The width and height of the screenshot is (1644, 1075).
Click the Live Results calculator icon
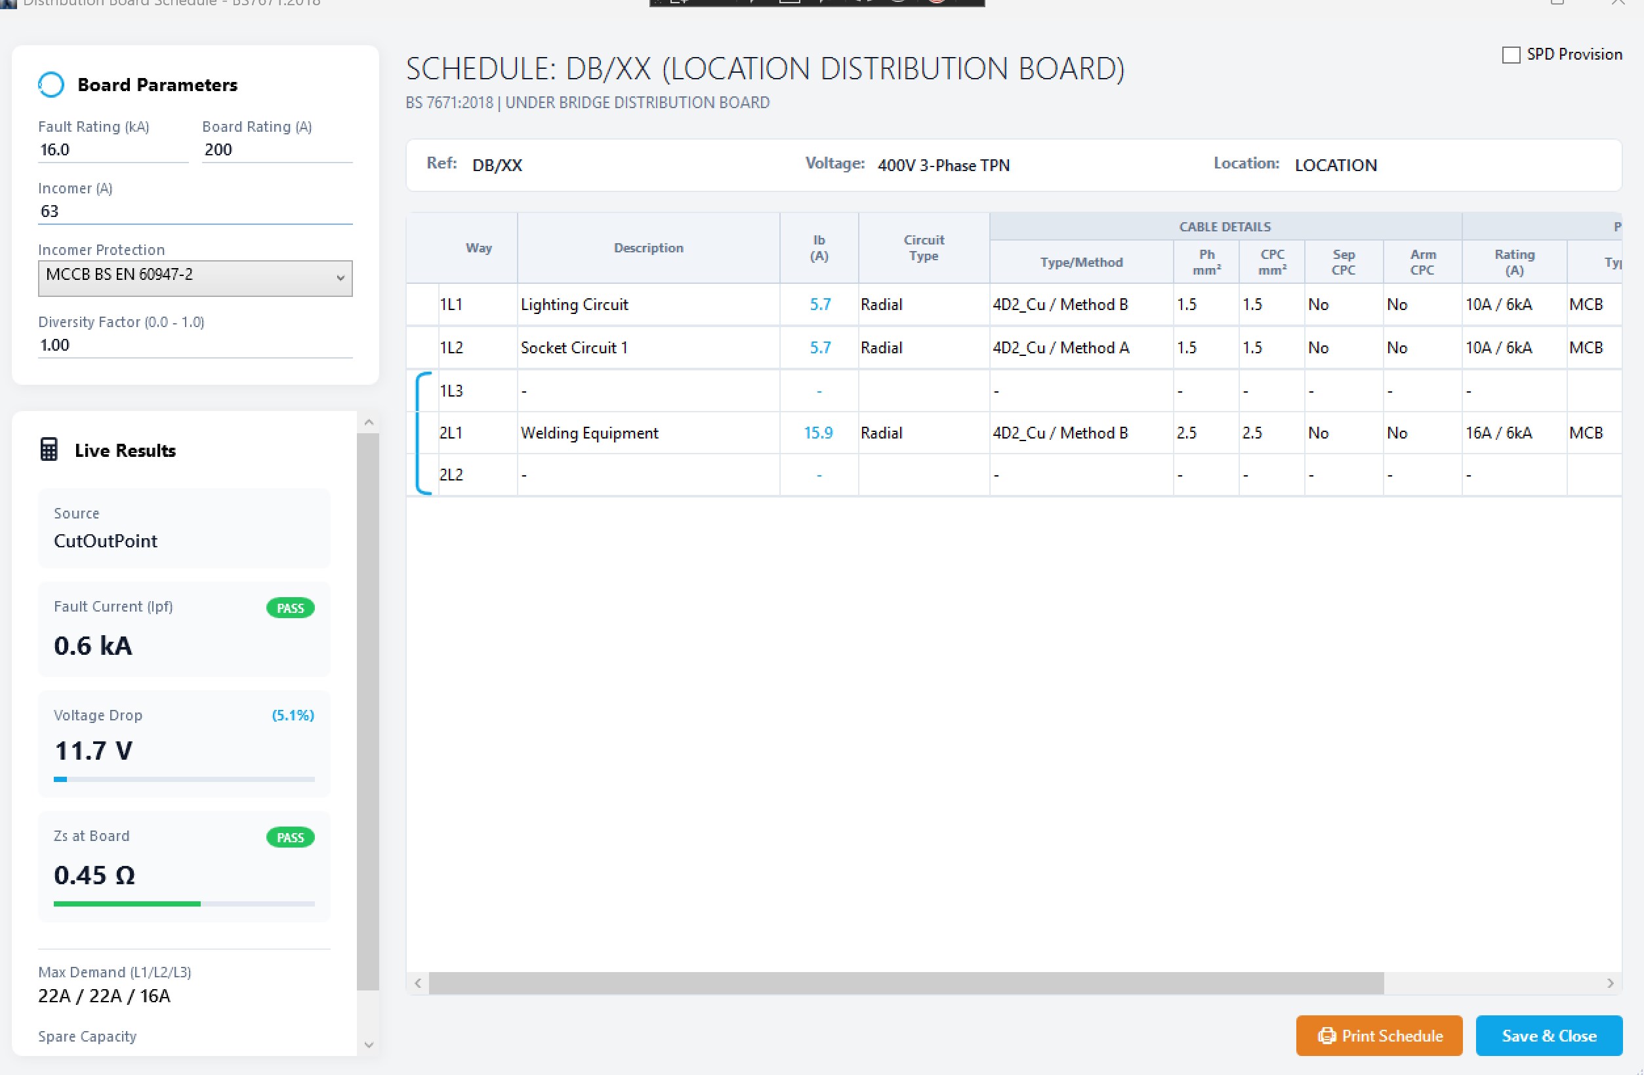49,450
